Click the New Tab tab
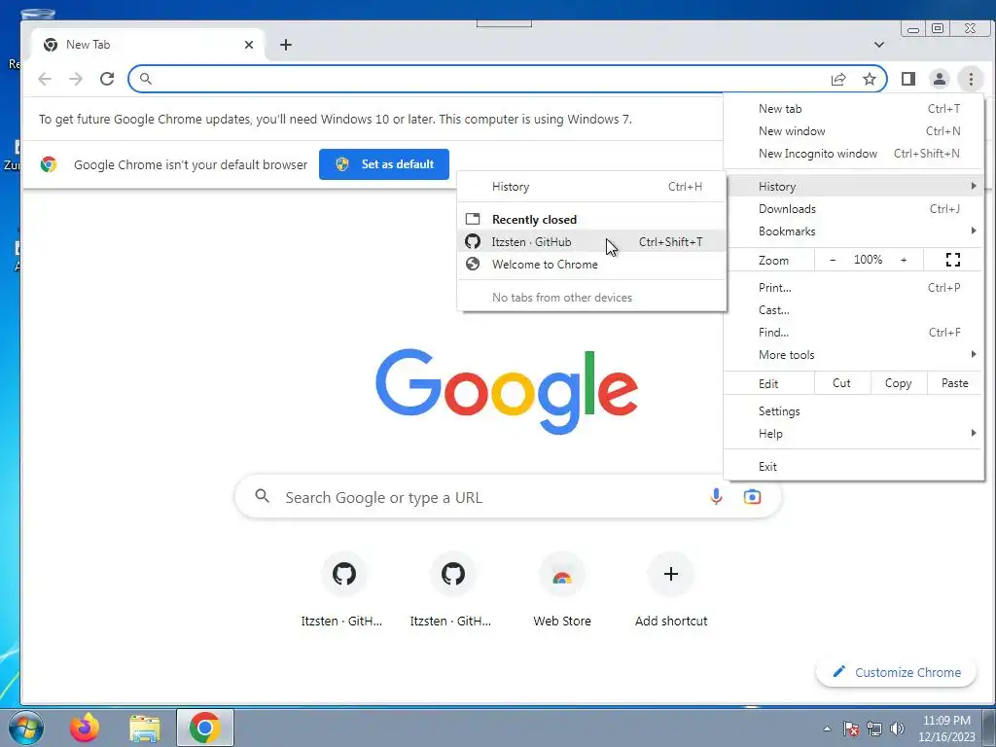Viewport: 996px width, 747px height. tap(148, 45)
